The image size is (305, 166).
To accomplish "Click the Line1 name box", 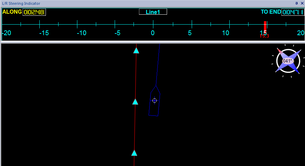I will [153, 12].
